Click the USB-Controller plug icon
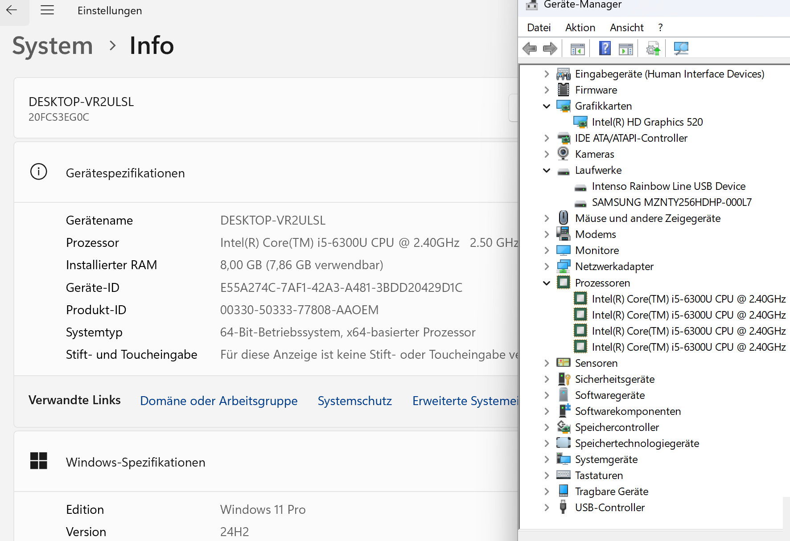Image resolution: width=790 pixels, height=541 pixels. pos(563,507)
